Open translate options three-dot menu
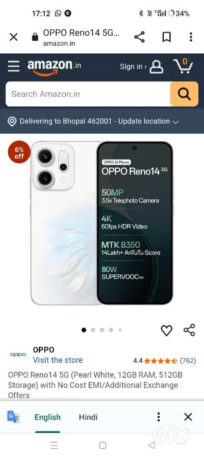The height and width of the screenshot is (458, 204). point(158,417)
